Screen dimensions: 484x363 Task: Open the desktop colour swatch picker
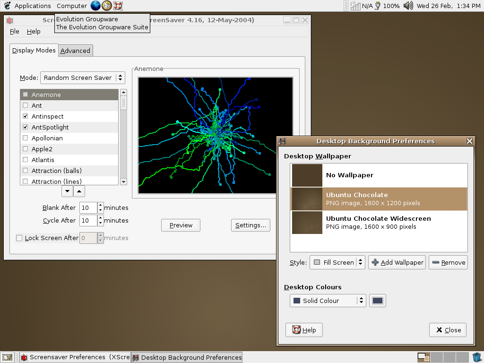tap(378, 301)
